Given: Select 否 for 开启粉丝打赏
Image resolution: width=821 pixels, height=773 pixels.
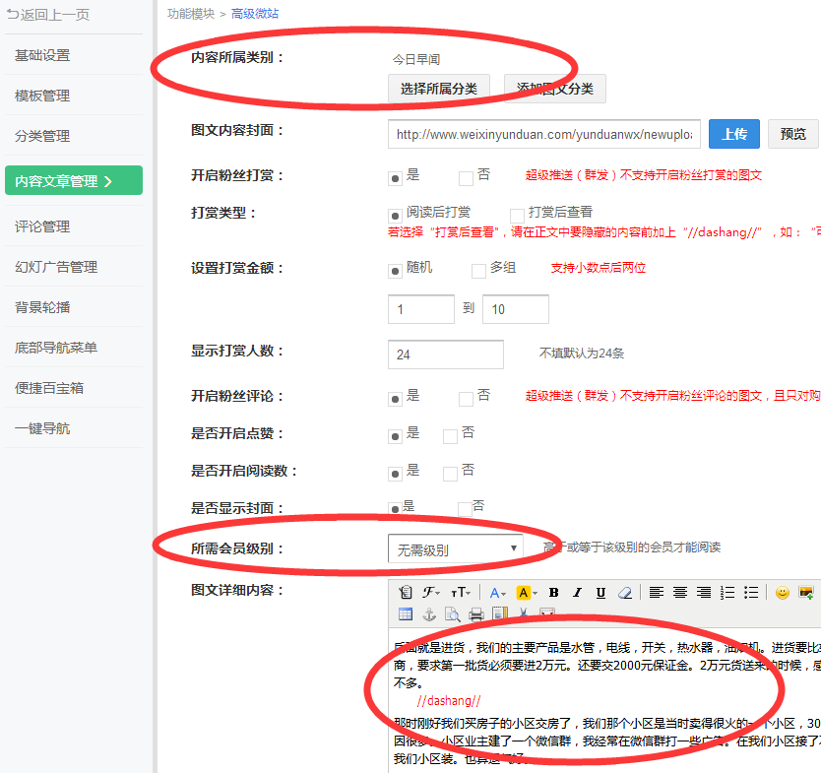Looking at the screenshot, I should pos(467,178).
